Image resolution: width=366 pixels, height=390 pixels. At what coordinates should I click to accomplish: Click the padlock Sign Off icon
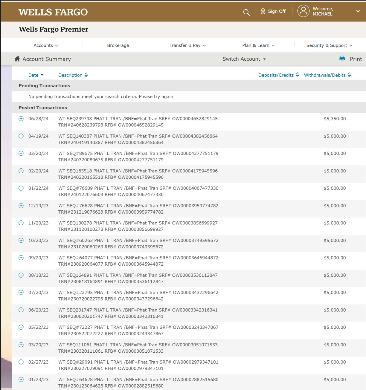(263, 11)
